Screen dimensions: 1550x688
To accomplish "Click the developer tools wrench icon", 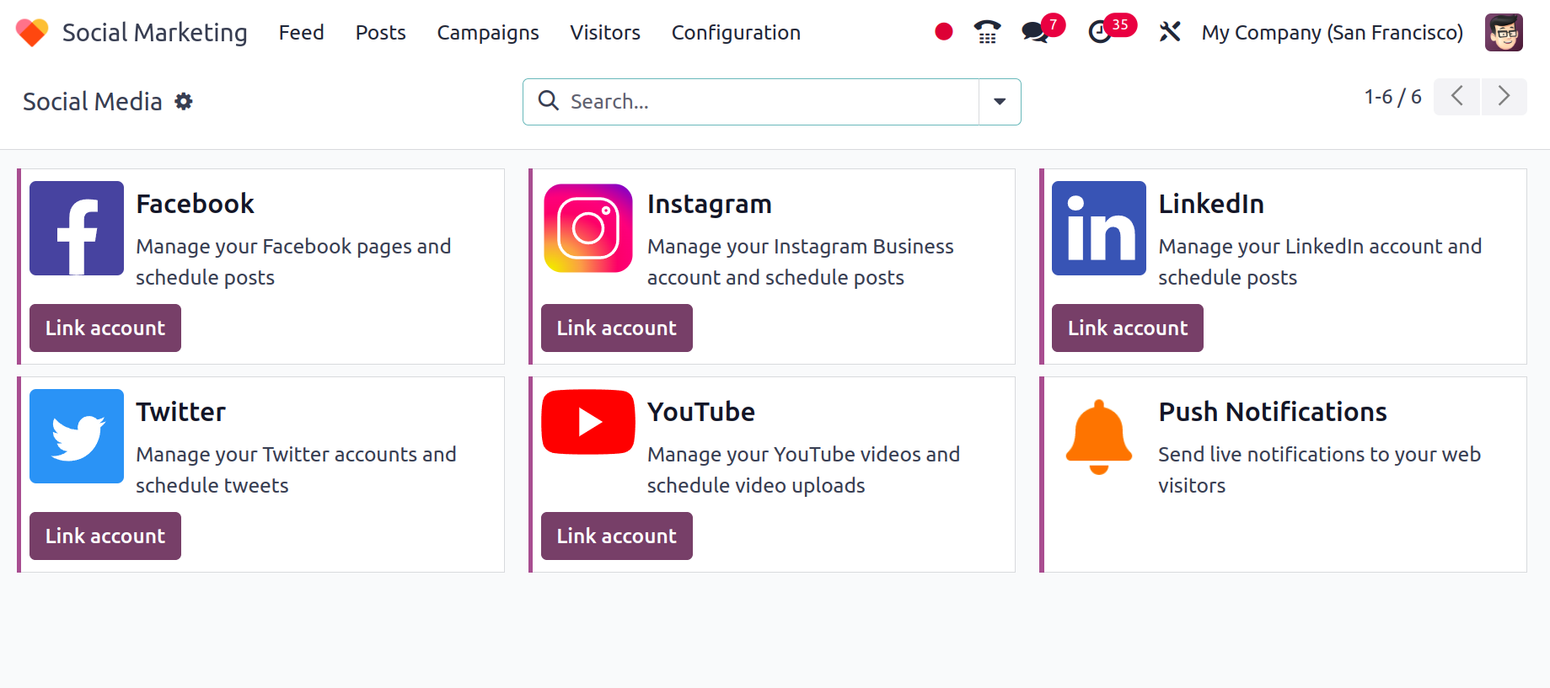I will click(1169, 32).
